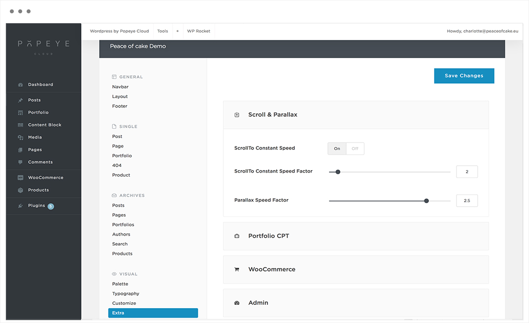The image size is (529, 323).
Task: Open the Single Page settings
Action: click(118, 146)
